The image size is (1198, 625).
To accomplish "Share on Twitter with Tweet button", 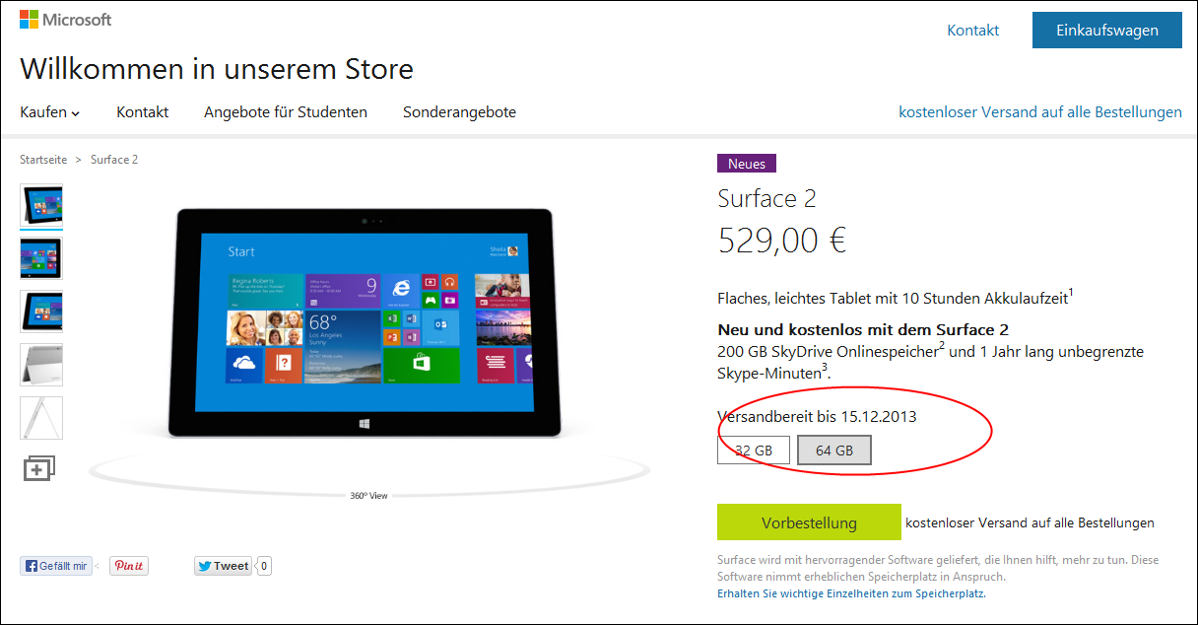I will (x=223, y=566).
